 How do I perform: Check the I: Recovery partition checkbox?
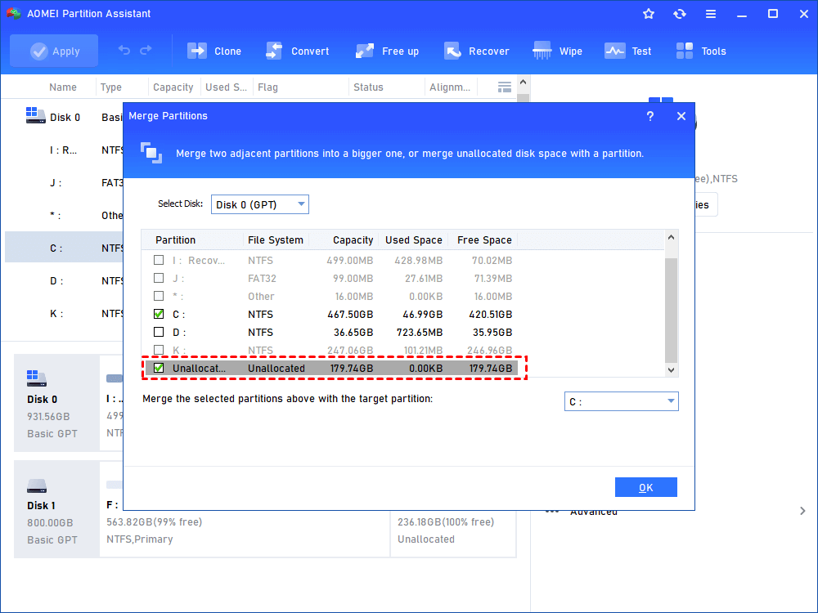[159, 260]
